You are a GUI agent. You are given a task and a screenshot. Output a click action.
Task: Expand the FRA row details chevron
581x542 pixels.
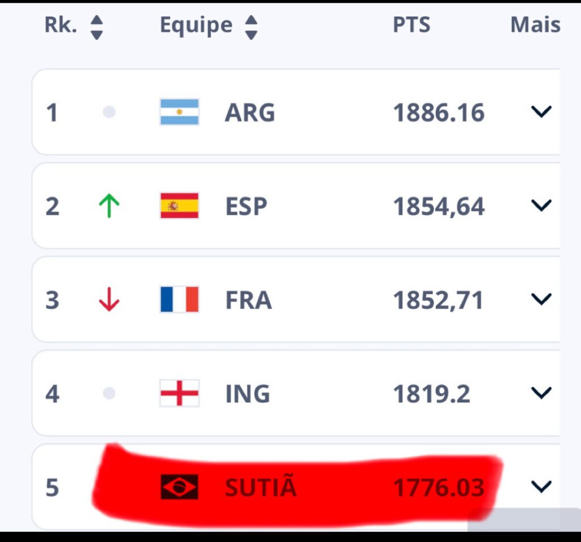pyautogui.click(x=541, y=299)
